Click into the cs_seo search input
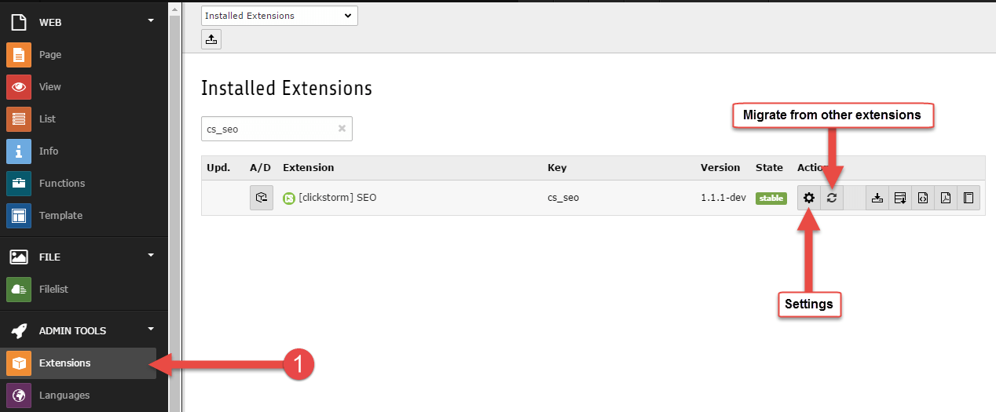The width and height of the screenshot is (996, 412). click(267, 129)
